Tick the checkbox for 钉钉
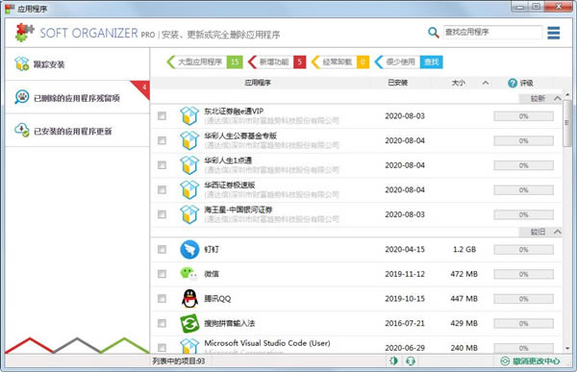The width and height of the screenshot is (577, 372). (x=162, y=250)
